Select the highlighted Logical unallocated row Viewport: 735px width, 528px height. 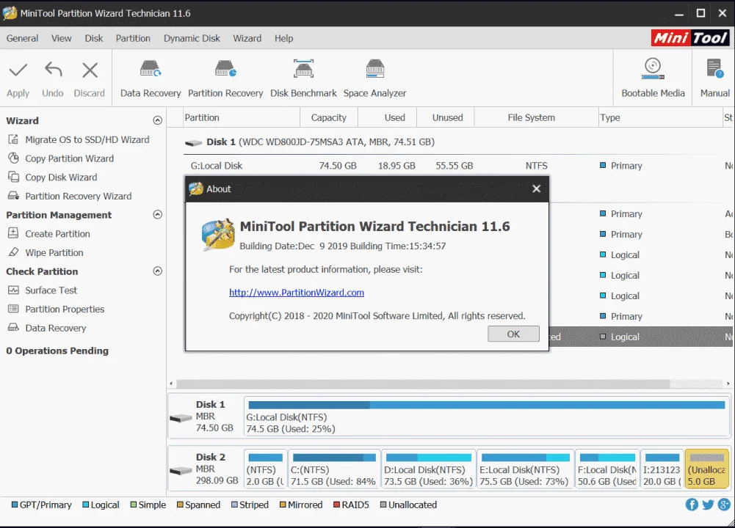pyautogui.click(x=640, y=337)
